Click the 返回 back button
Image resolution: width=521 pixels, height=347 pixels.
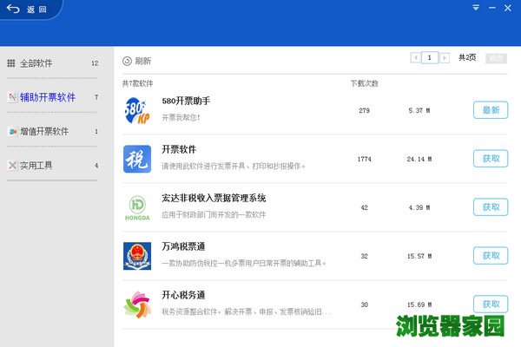point(28,9)
